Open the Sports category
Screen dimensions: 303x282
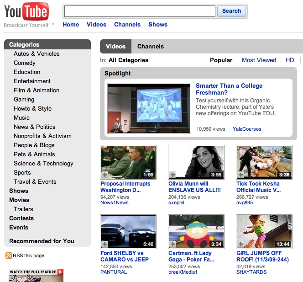click(22, 172)
